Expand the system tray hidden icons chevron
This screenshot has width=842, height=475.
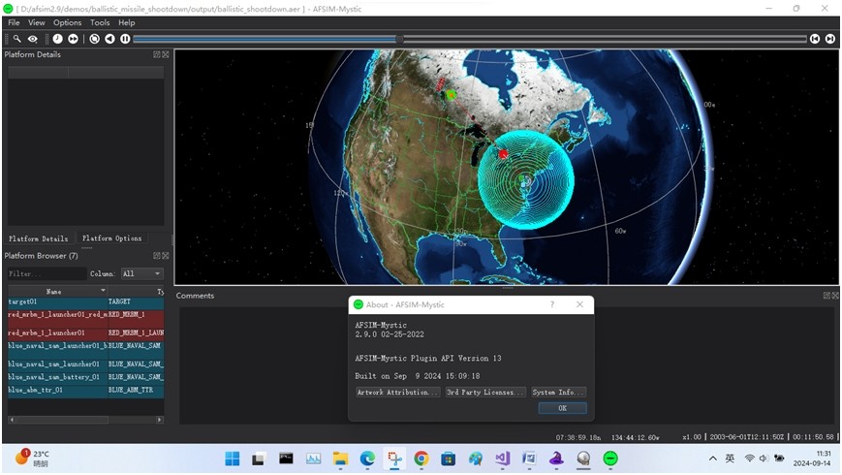713,459
